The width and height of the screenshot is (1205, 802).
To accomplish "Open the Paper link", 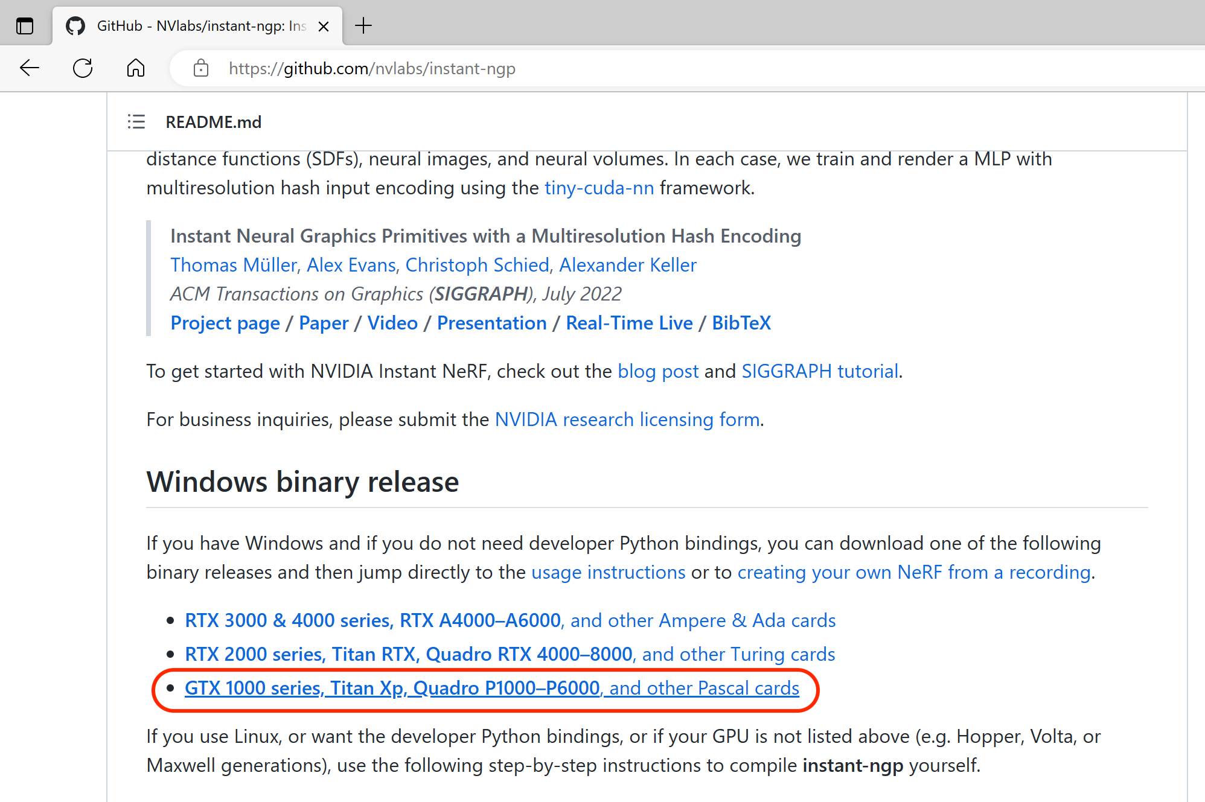I will pos(324,323).
